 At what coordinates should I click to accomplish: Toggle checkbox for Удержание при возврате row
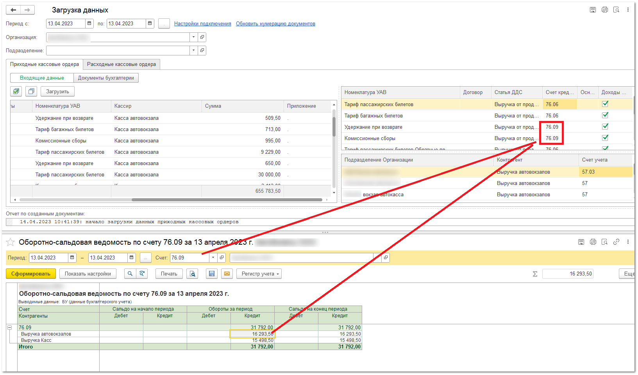(x=605, y=126)
